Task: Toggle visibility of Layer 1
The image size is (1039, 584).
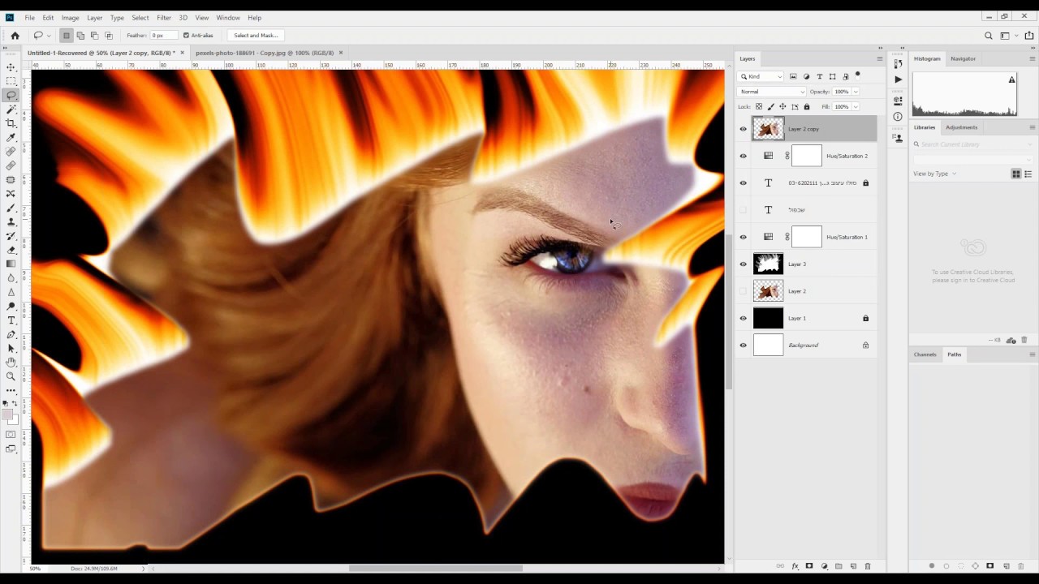Action: 743,318
